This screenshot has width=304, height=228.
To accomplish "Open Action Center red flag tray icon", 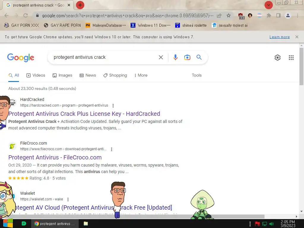I will pos(257,224).
